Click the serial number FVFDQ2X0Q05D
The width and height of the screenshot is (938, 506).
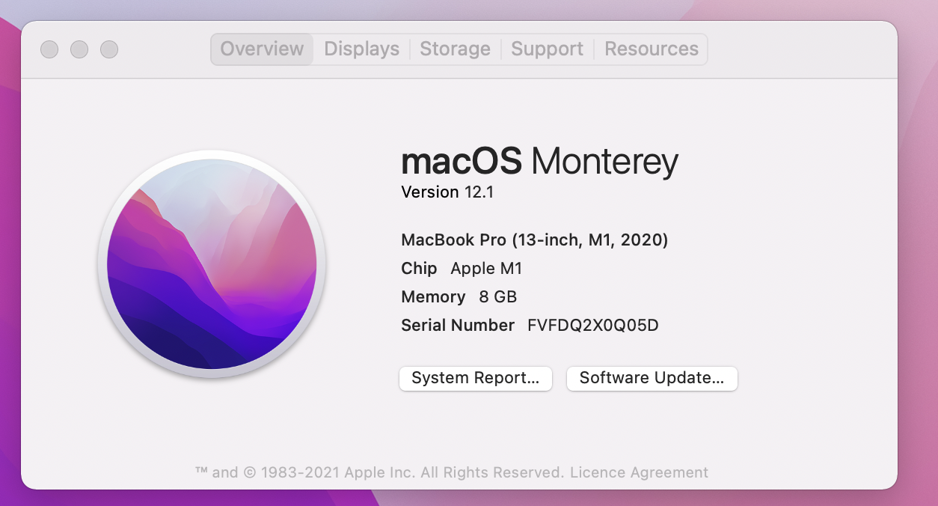tap(593, 325)
